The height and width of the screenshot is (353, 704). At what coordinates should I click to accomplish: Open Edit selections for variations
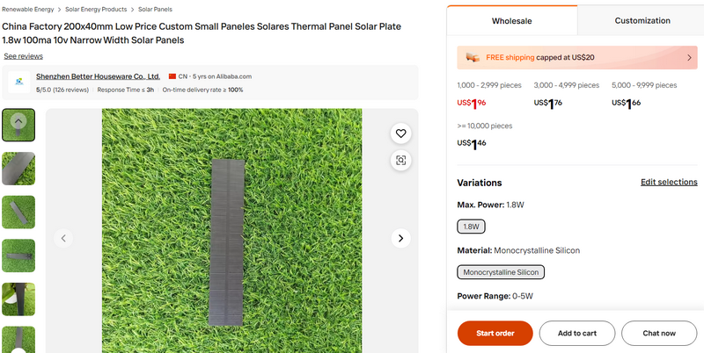pyautogui.click(x=669, y=182)
